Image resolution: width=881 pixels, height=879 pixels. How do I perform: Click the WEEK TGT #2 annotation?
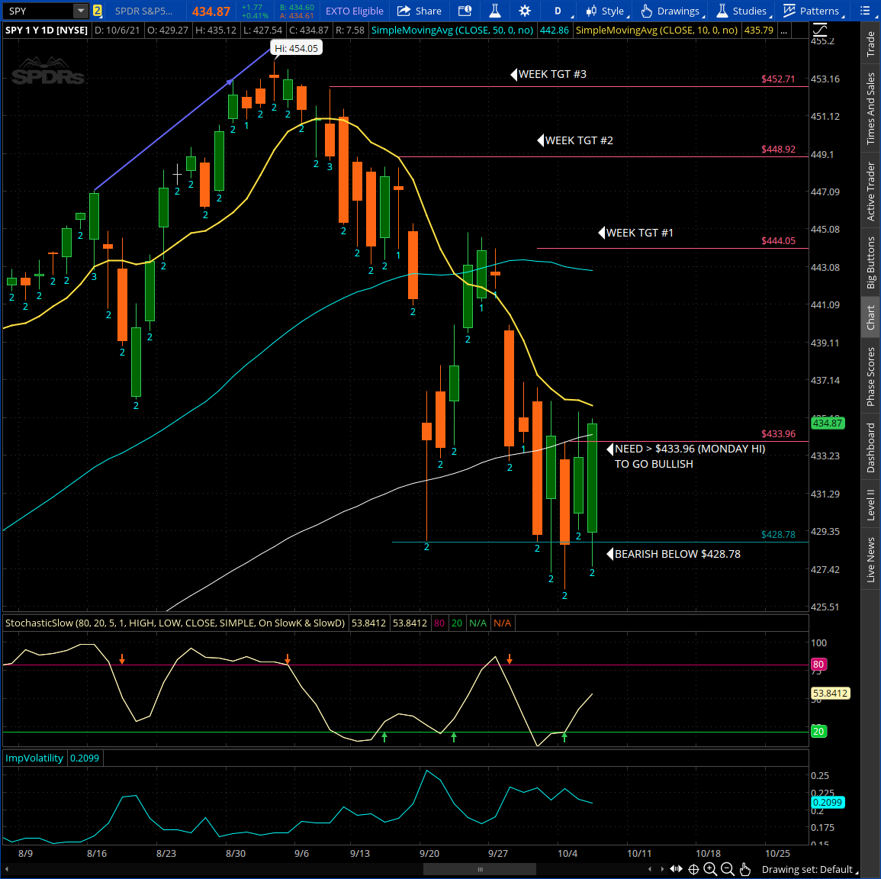point(575,140)
